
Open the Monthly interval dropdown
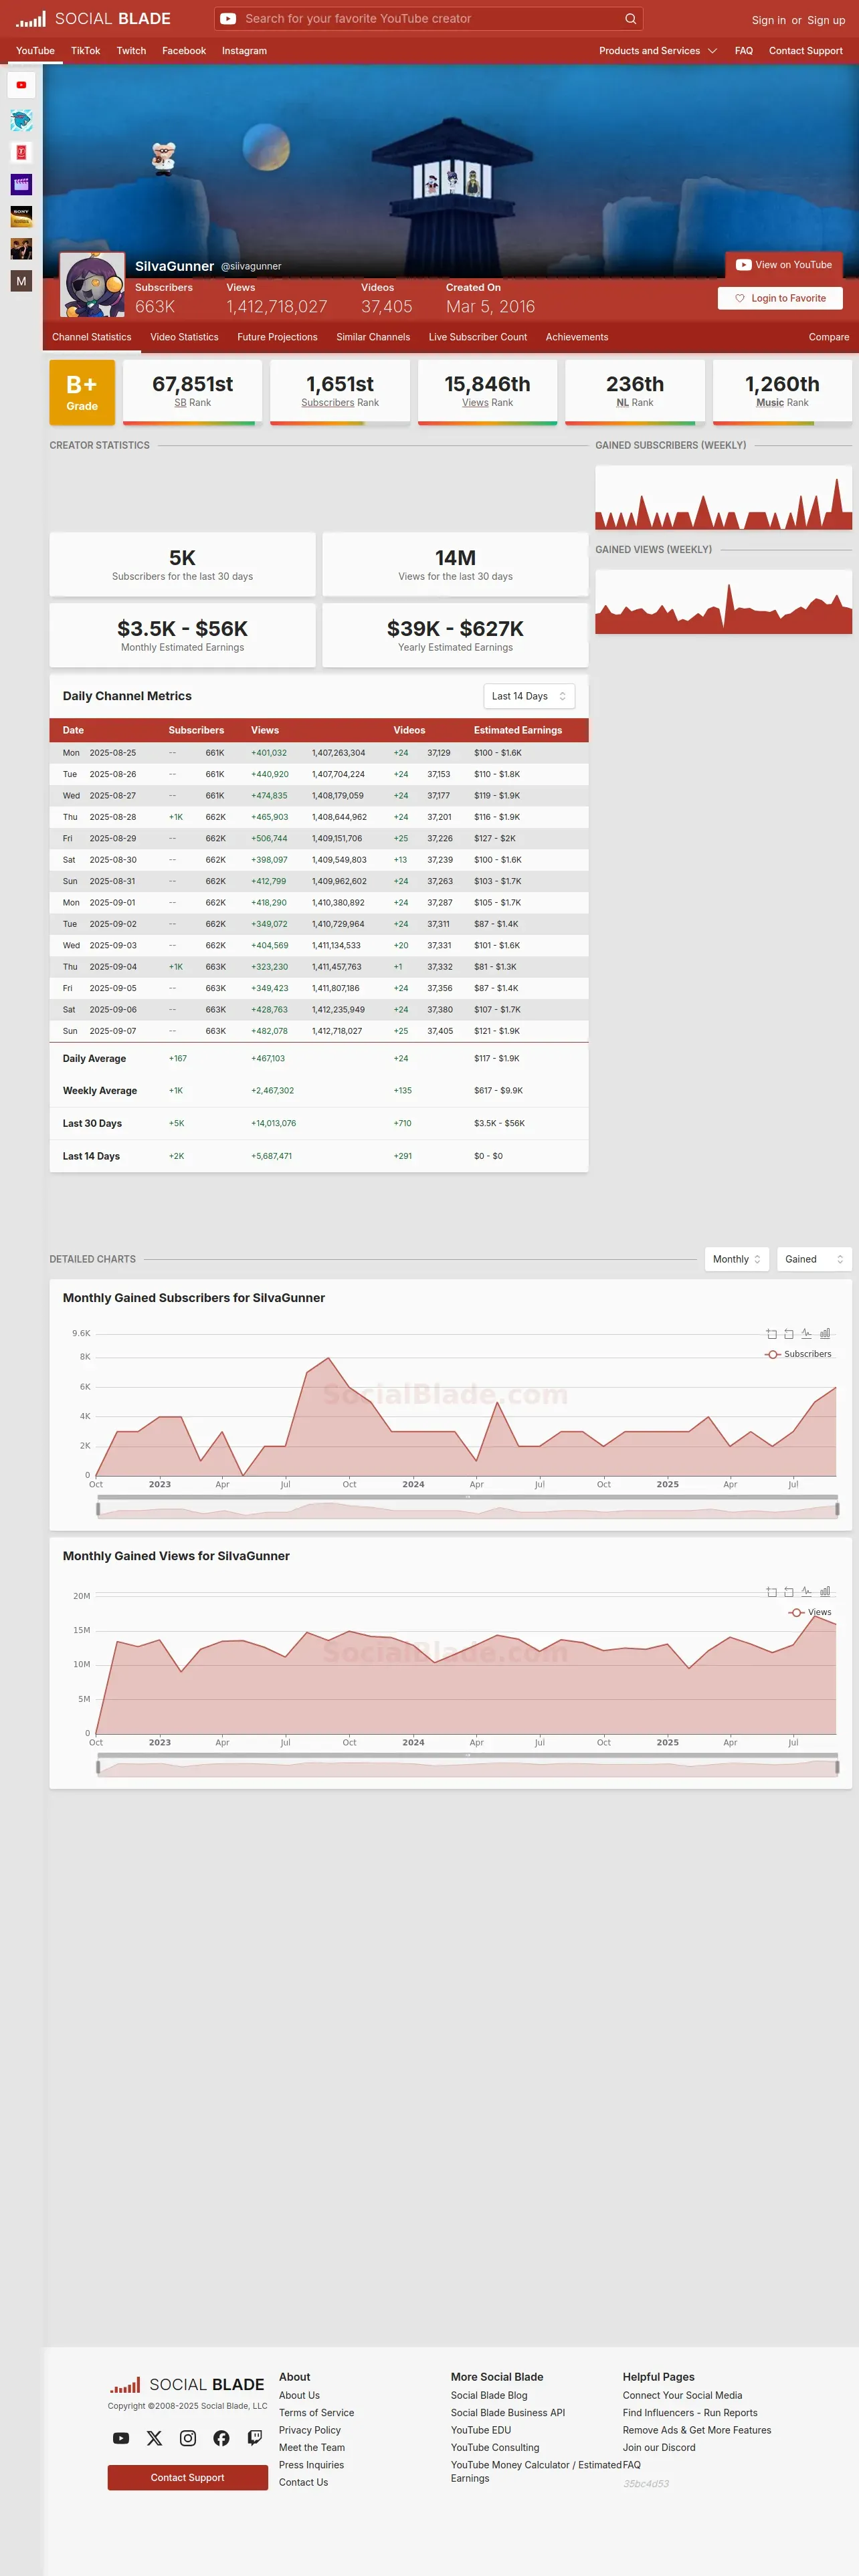(x=737, y=1259)
